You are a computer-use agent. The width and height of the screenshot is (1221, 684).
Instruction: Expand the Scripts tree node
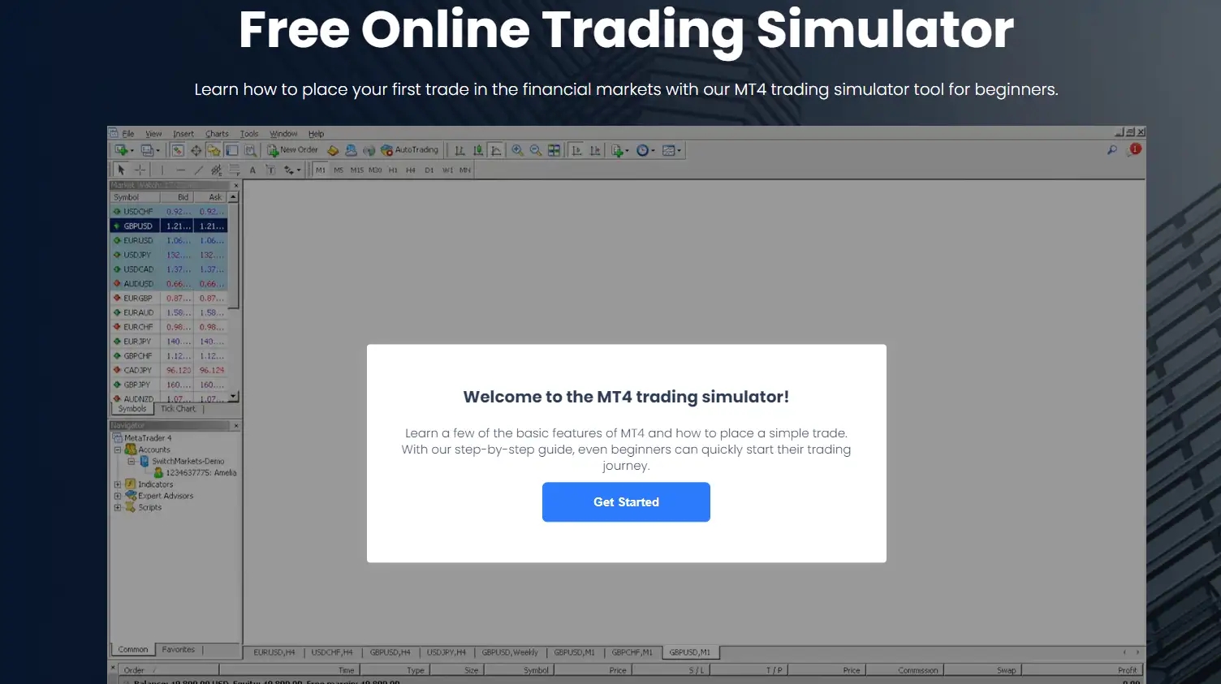click(x=117, y=507)
